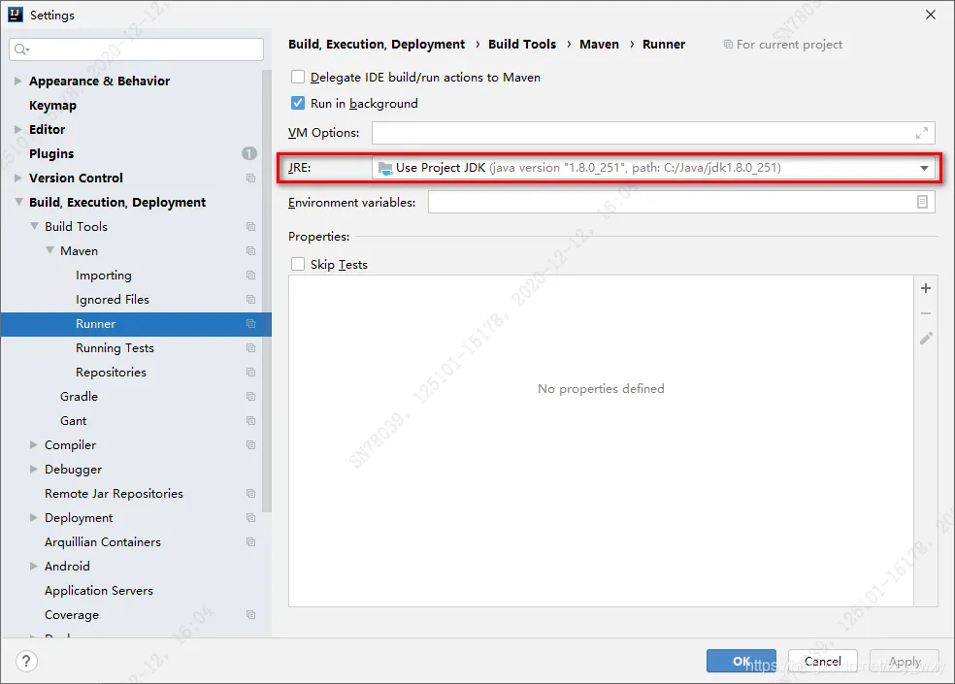Click the OK button

741,661
